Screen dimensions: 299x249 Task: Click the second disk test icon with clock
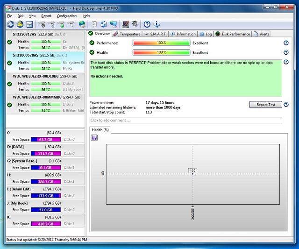[x=51, y=24]
